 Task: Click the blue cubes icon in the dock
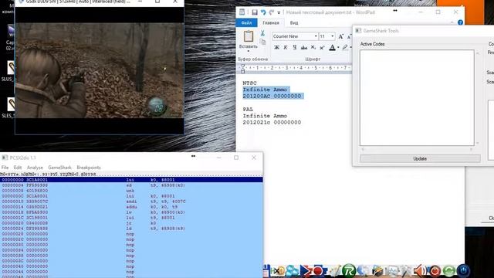pyautogui.click(x=292, y=271)
